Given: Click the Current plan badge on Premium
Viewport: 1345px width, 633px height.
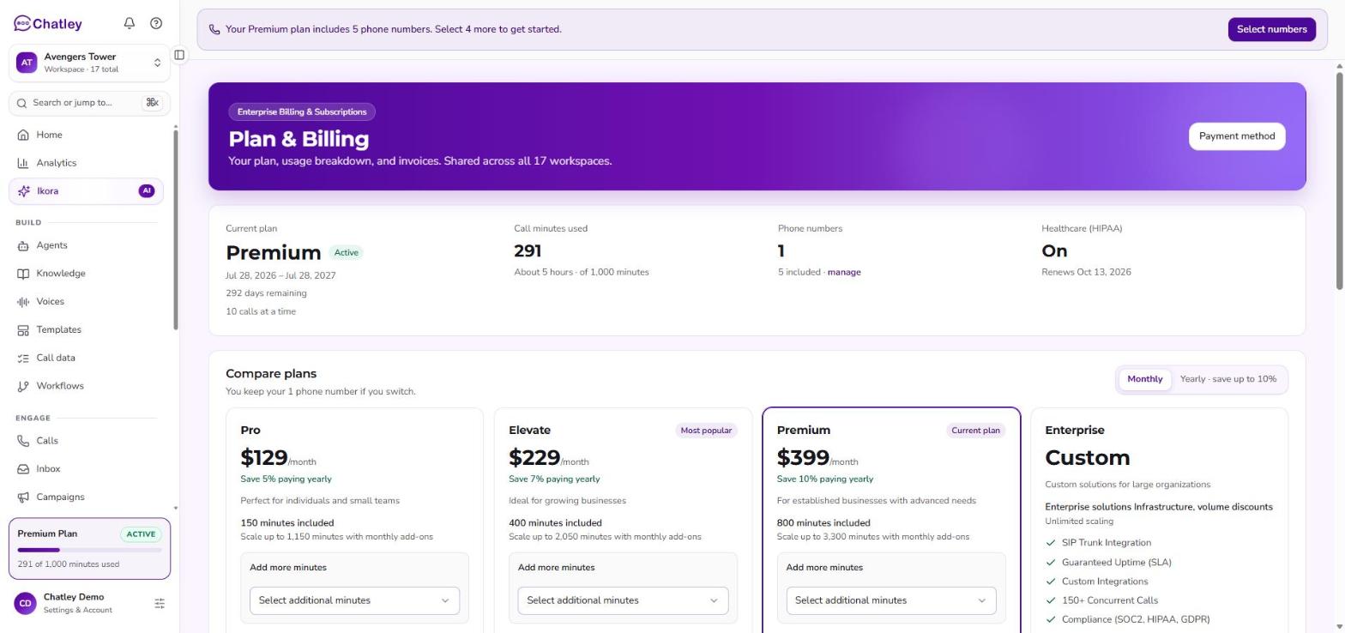Looking at the screenshot, I should click(x=975, y=431).
